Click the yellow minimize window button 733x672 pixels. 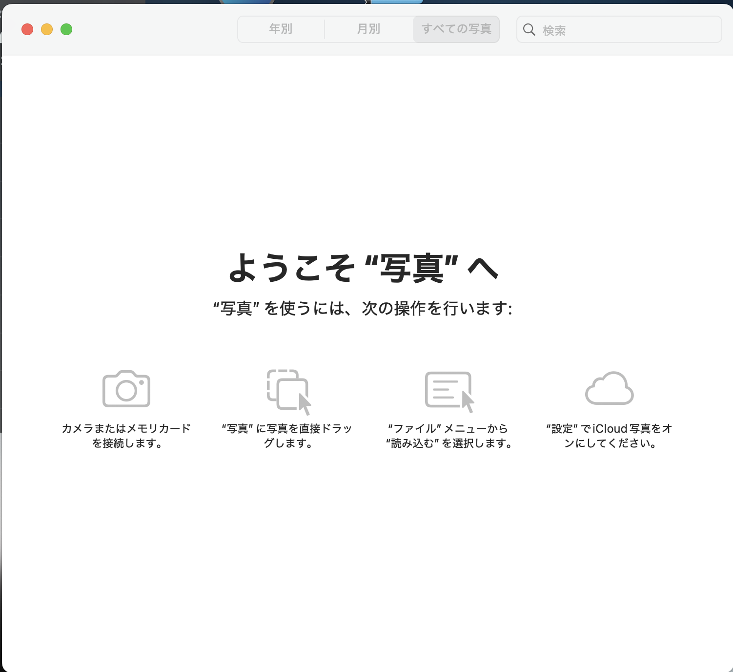pyautogui.click(x=46, y=29)
